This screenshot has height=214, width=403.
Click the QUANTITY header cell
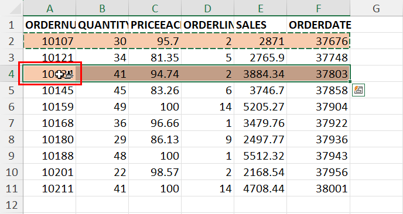pos(103,25)
